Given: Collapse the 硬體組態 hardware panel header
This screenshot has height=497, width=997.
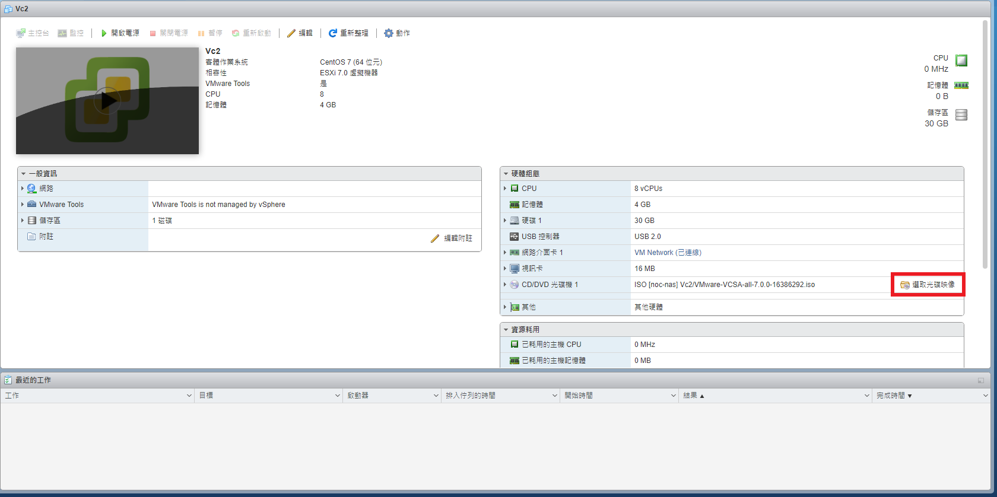Looking at the screenshot, I should pos(732,174).
